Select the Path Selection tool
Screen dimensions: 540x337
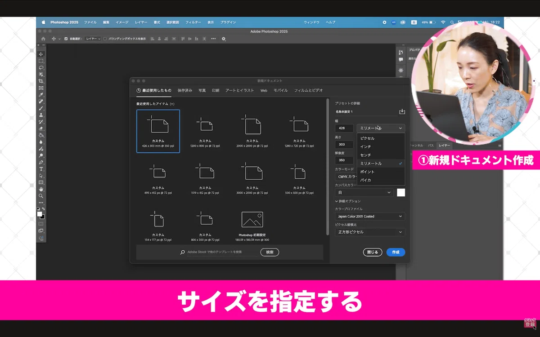[x=41, y=176]
